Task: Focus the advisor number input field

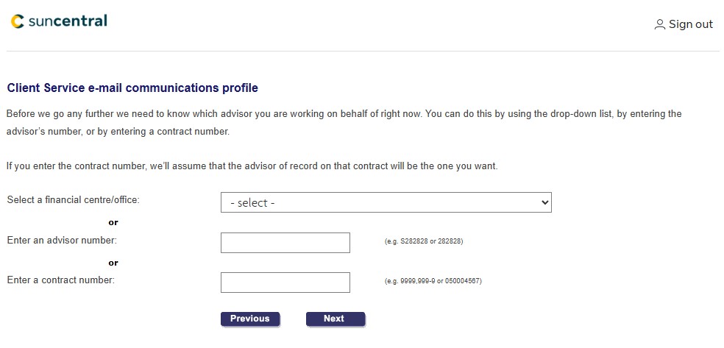Action: click(285, 243)
